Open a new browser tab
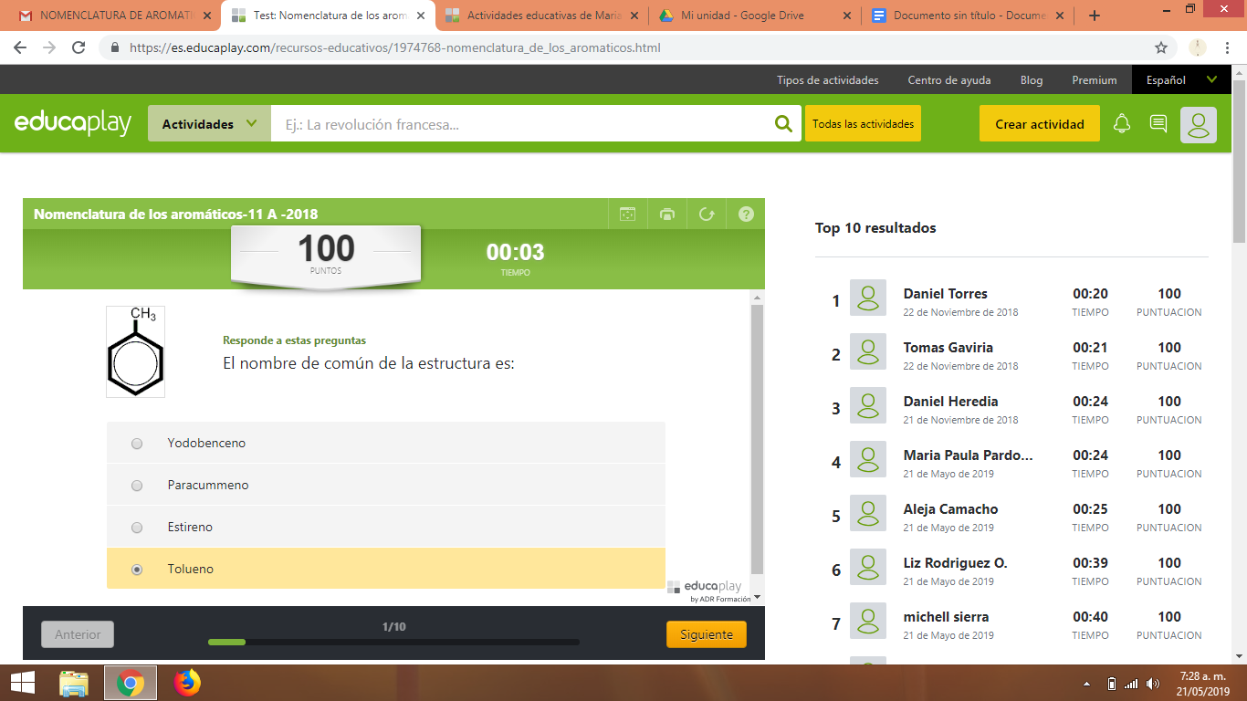 (x=1095, y=16)
